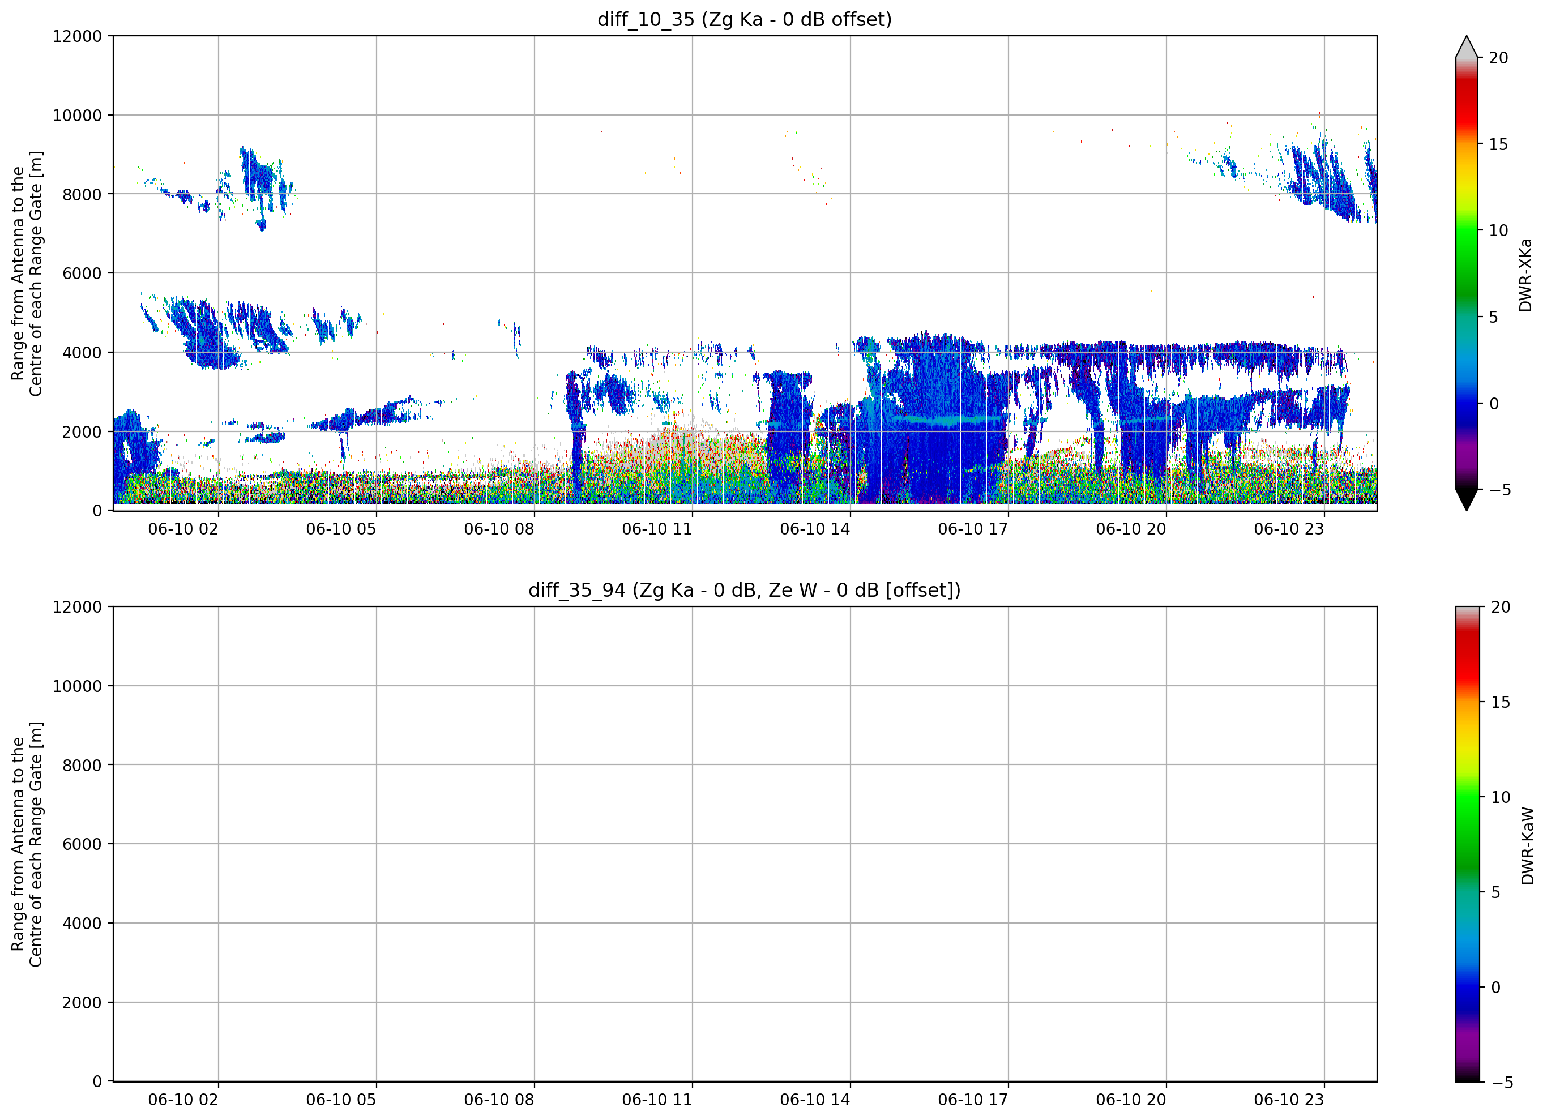
Task: Click the 06-10 17 tick label on bottom plot
Action: 973,1100
